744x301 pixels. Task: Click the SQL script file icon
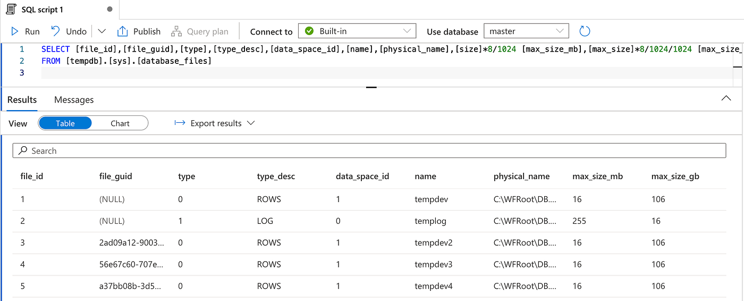(x=9, y=10)
